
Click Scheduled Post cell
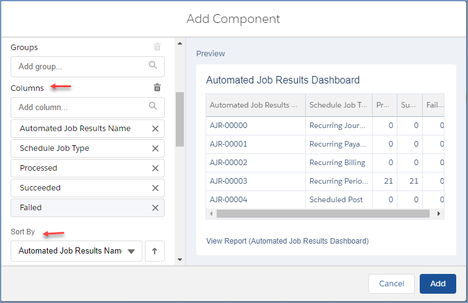tap(339, 200)
